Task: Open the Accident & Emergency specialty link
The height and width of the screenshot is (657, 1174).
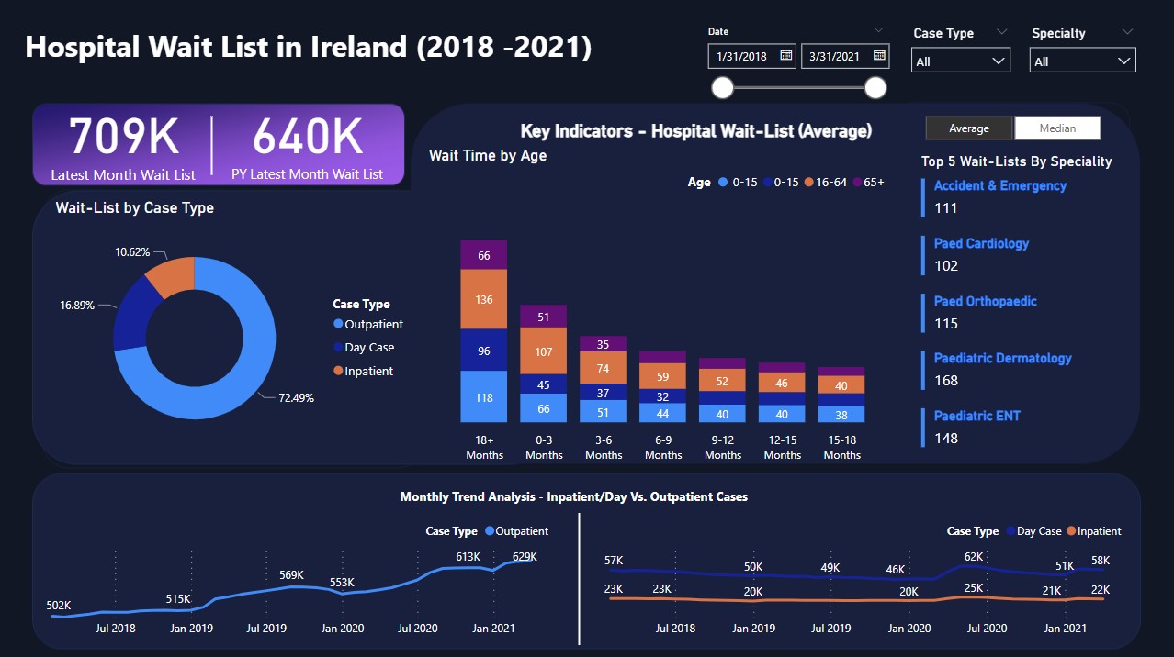Action: tap(999, 185)
